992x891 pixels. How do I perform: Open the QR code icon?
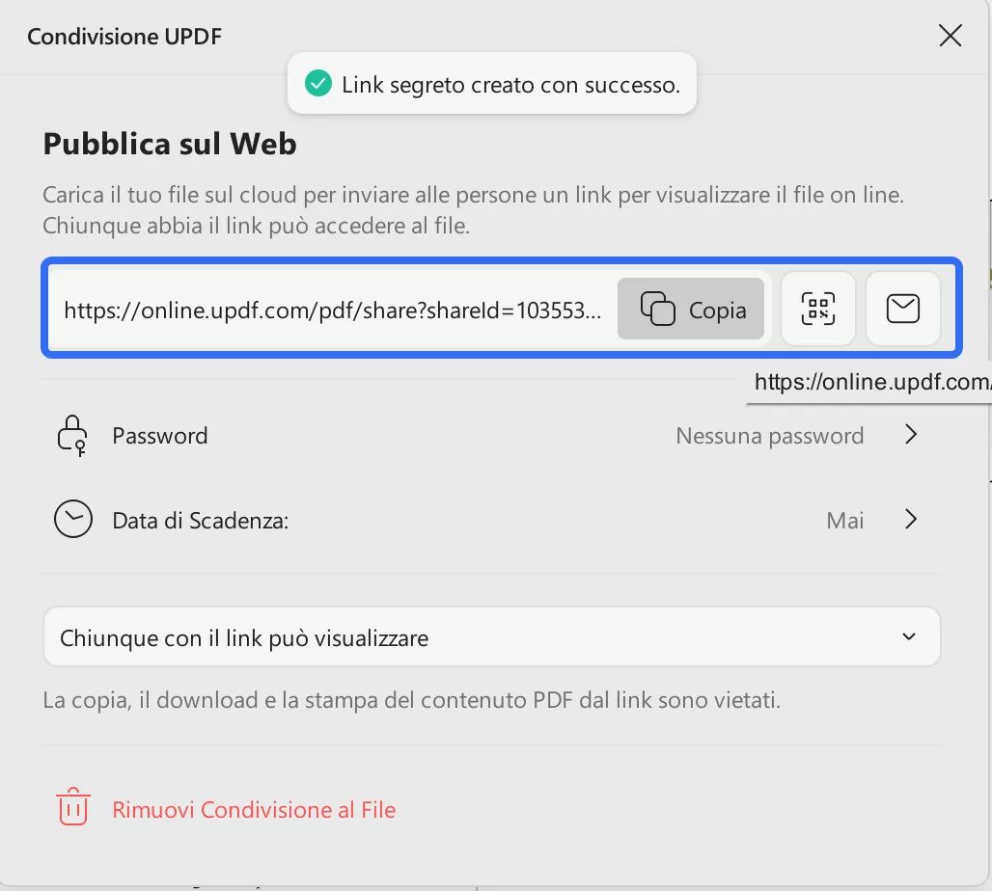coord(817,309)
